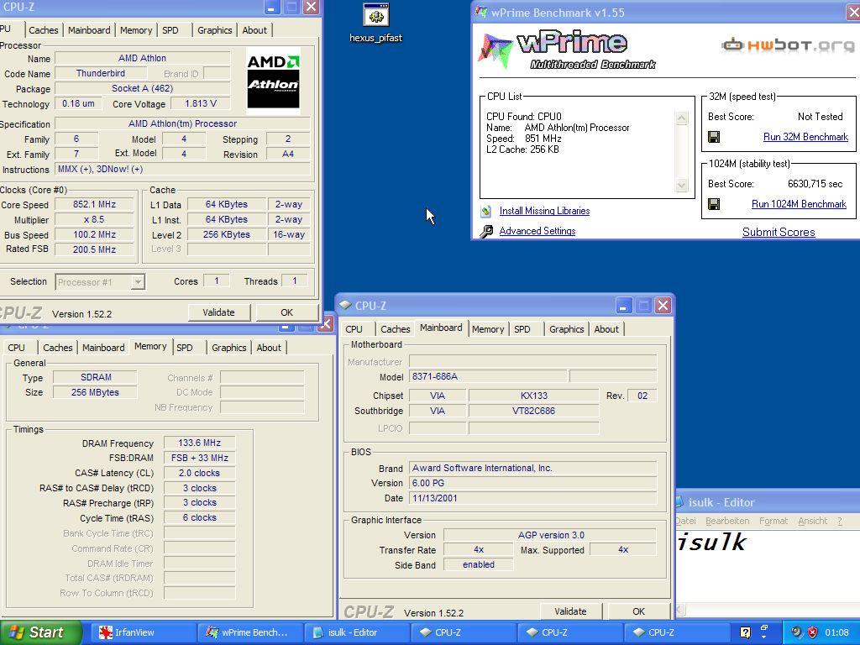The image size is (860, 645).
Task: Click the red shield security tray icon
Action: coord(812,632)
